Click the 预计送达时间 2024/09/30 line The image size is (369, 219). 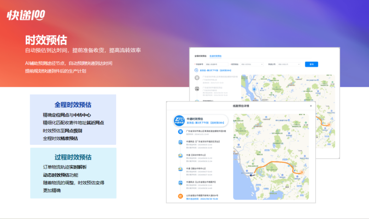tap(202, 199)
